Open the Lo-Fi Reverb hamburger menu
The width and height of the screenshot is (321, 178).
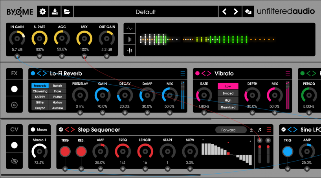click(182, 73)
